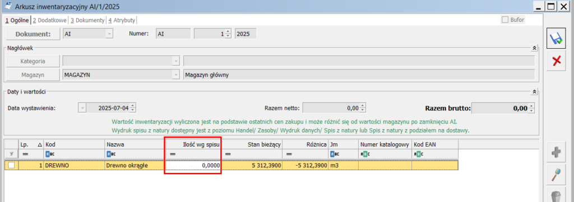Enable the Bufor checkbox

point(505,20)
